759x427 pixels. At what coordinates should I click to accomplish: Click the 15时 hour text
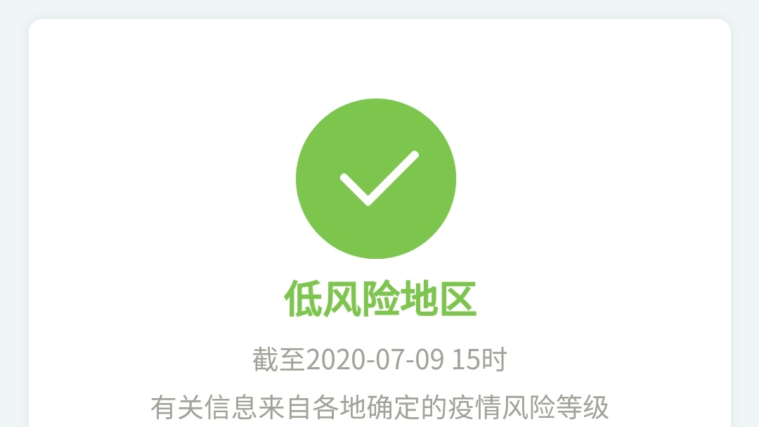479,359
